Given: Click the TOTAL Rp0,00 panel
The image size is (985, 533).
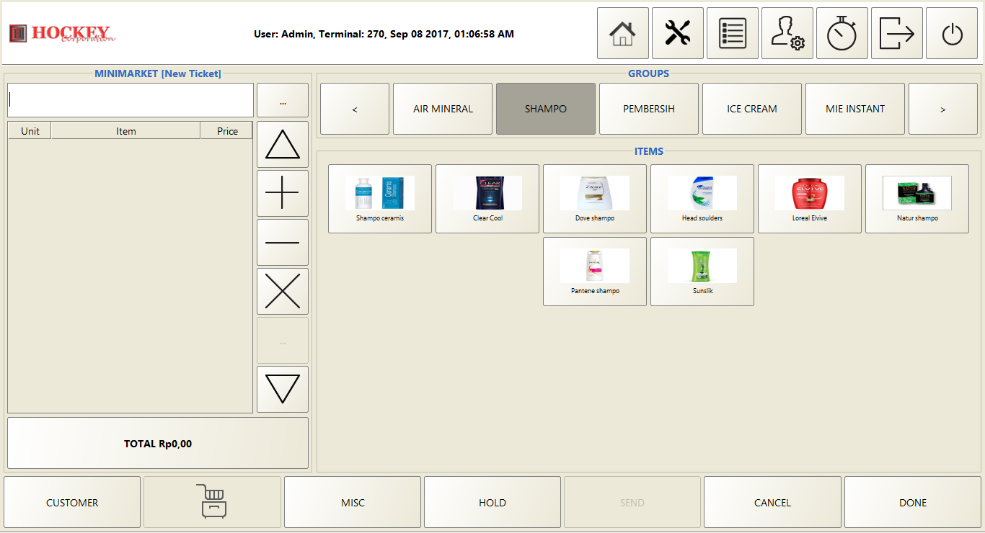Looking at the screenshot, I should click(158, 443).
